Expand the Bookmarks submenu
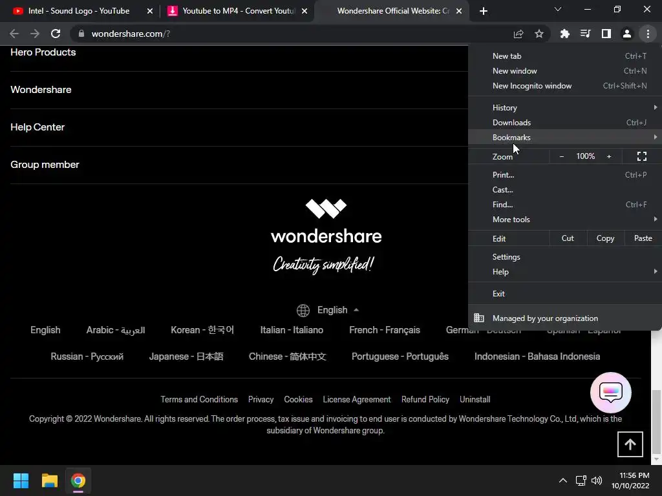 [565, 138]
